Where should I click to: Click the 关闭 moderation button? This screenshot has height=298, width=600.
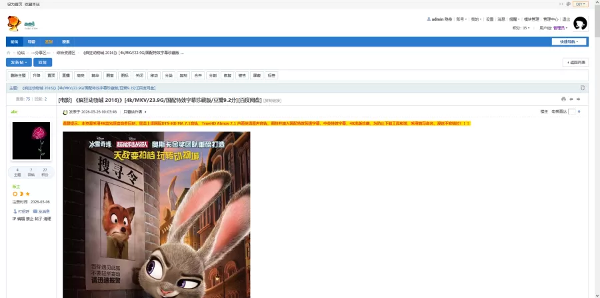pos(139,76)
